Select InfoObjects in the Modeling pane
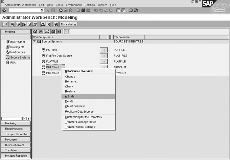 [x=17, y=47]
